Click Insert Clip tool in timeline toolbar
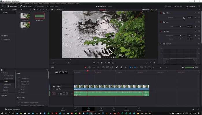Viewport: 202px width, 115px height. point(103,67)
